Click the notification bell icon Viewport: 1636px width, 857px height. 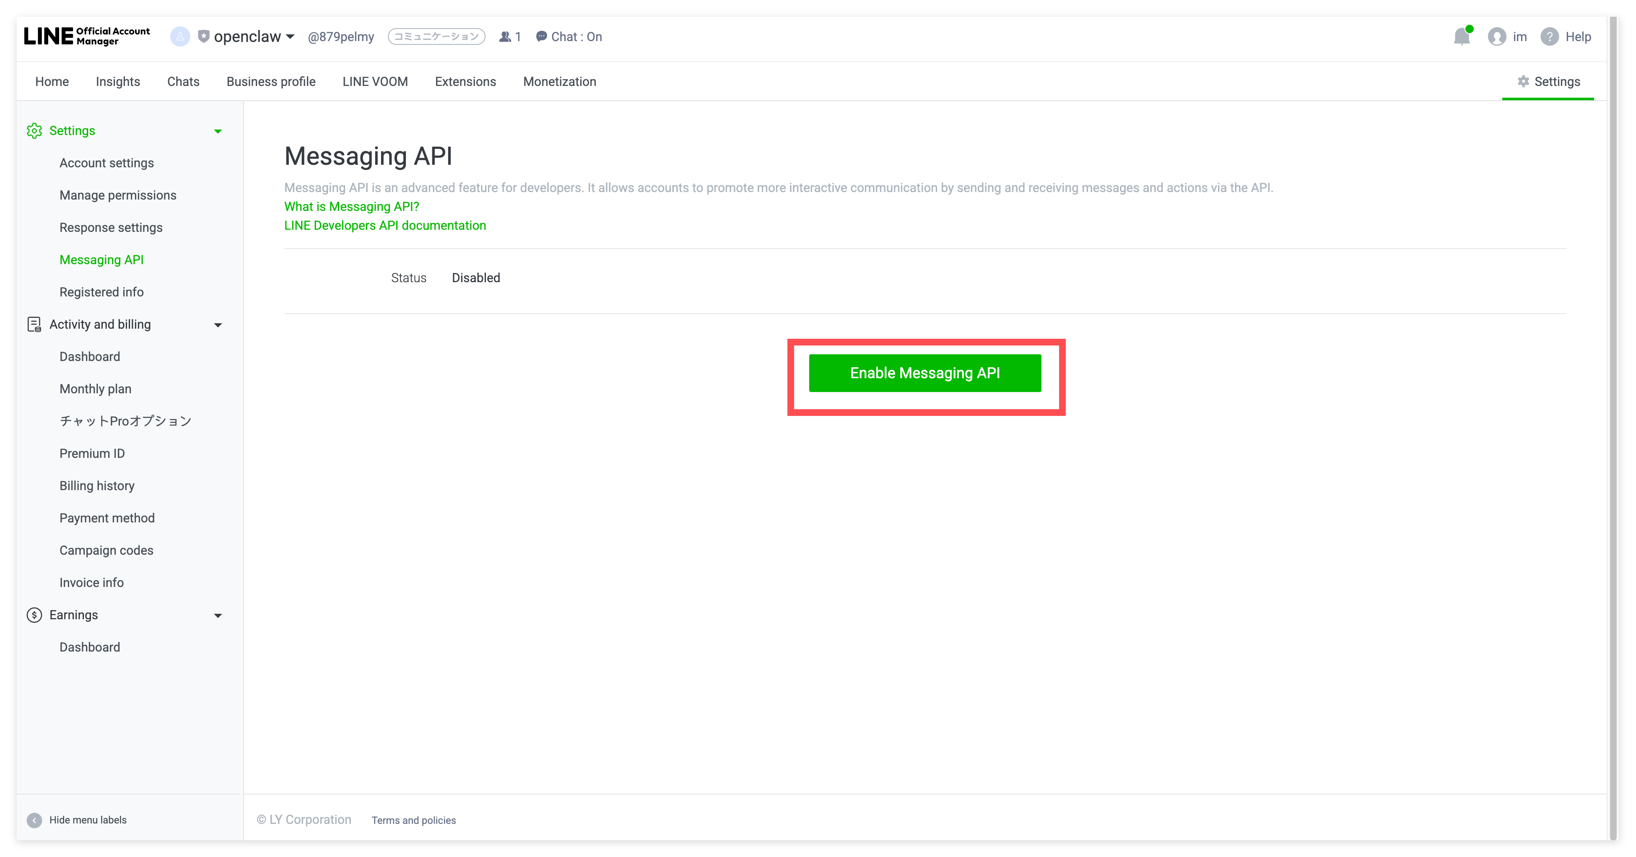point(1461,37)
